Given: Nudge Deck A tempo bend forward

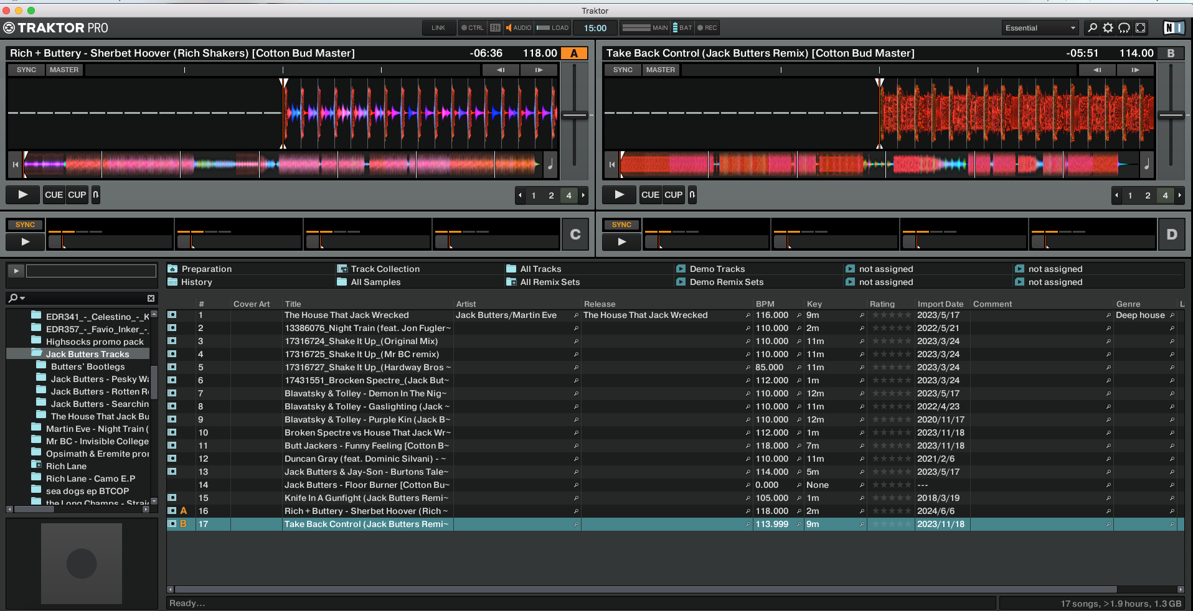Looking at the screenshot, I should tap(539, 70).
